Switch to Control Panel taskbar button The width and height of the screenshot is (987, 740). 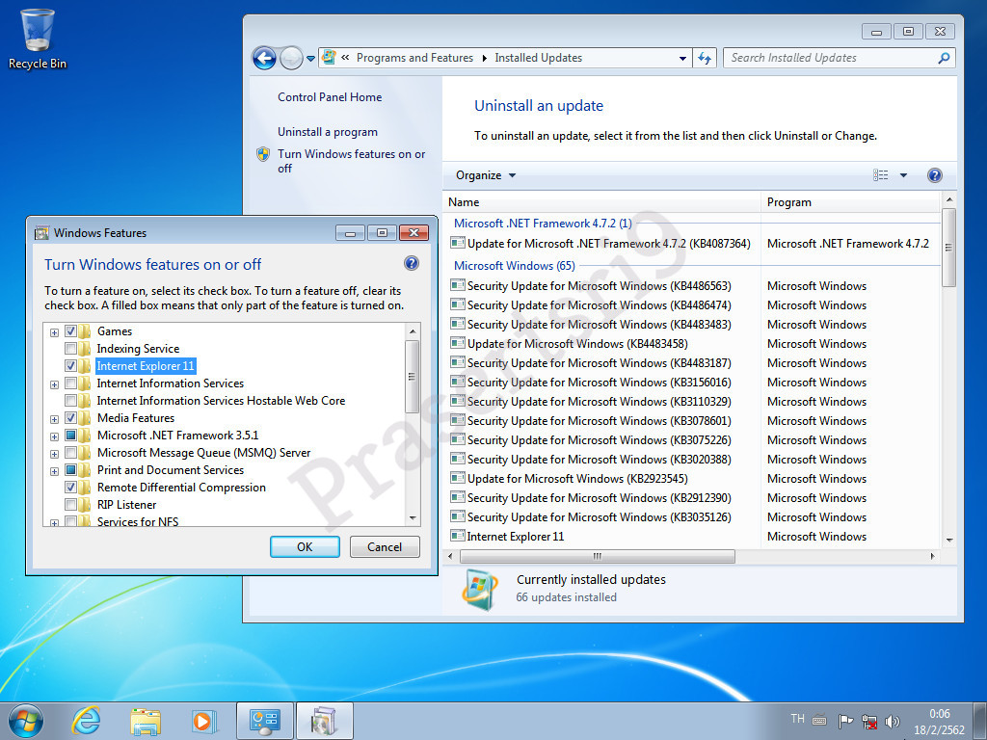[264, 721]
